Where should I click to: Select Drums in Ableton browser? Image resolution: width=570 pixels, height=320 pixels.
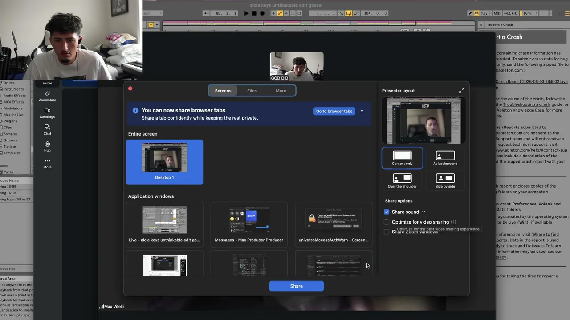[x=9, y=83]
